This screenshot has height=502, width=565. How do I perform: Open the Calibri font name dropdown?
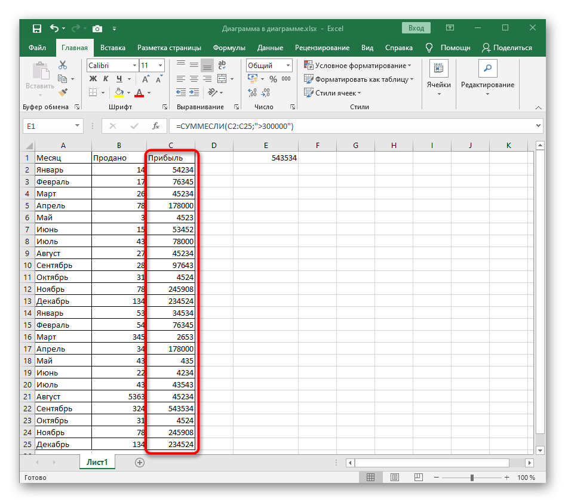[x=134, y=66]
